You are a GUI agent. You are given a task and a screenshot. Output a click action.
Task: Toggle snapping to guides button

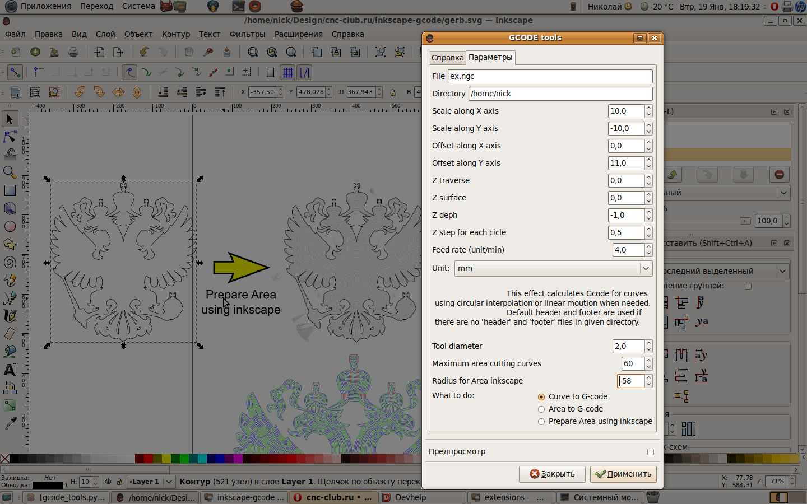point(304,72)
